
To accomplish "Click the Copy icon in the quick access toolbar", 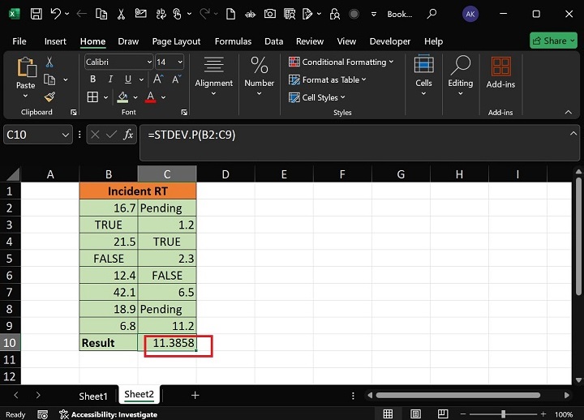I will click(101, 14).
